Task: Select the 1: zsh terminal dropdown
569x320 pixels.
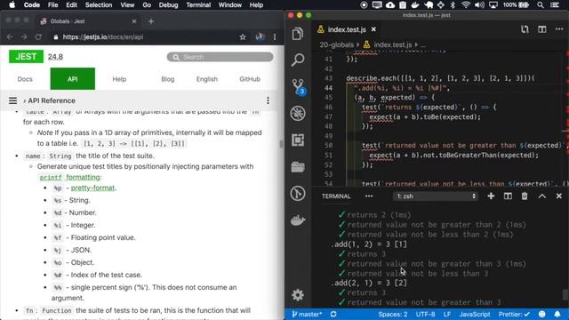Action: [436, 196]
